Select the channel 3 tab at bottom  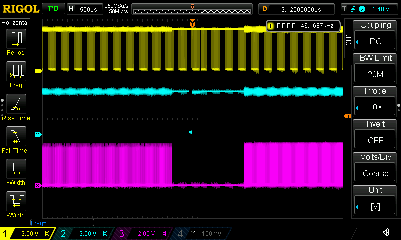coord(143,233)
